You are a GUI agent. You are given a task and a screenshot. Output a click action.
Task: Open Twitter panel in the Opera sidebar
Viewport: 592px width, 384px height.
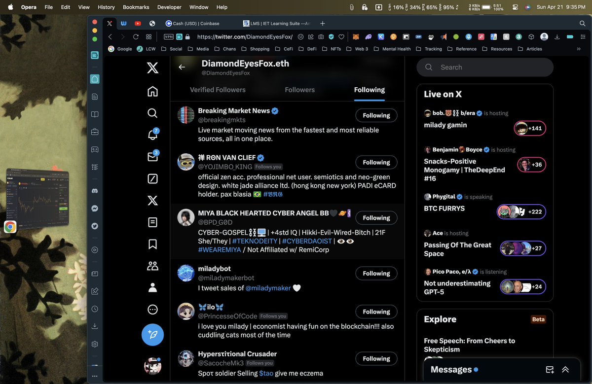pos(95,226)
